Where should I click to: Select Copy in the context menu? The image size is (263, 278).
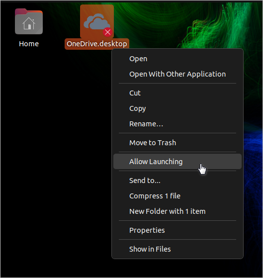tap(177, 108)
